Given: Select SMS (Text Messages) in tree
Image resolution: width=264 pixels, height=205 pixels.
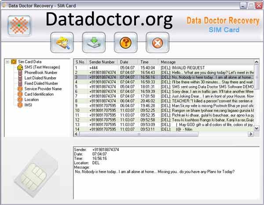Looking at the screenshot, I should click(42, 67).
